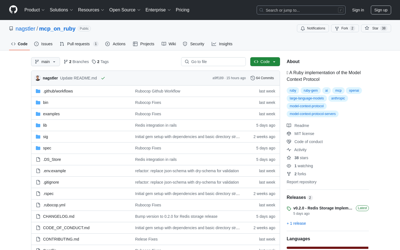The image size is (400, 250).
Task: View 2 Tags link
Action: [100, 62]
